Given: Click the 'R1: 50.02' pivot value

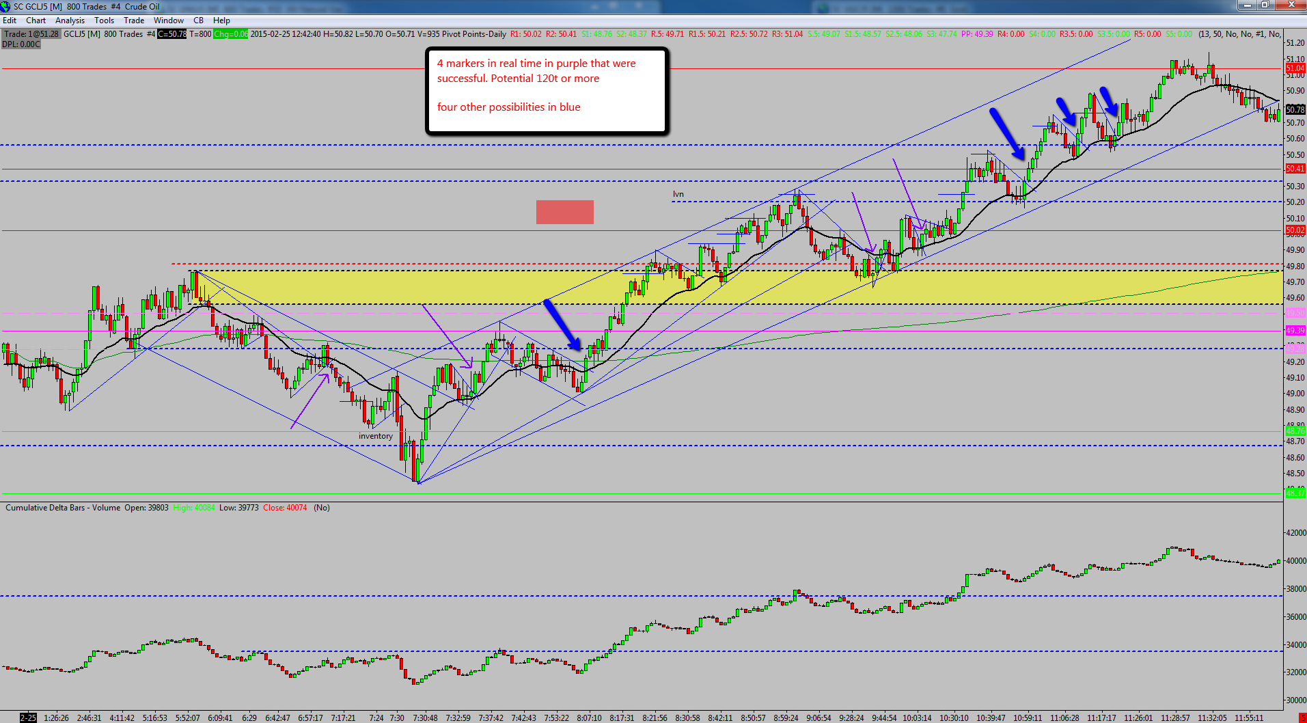Looking at the screenshot, I should coord(526,34).
